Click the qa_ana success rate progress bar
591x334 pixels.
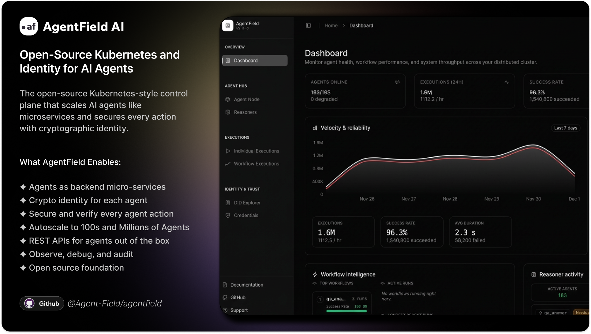346,311
